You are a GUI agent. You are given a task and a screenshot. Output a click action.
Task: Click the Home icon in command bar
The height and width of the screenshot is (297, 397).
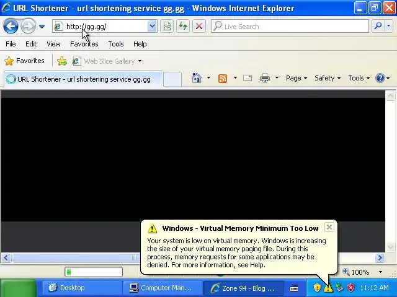coord(197,78)
